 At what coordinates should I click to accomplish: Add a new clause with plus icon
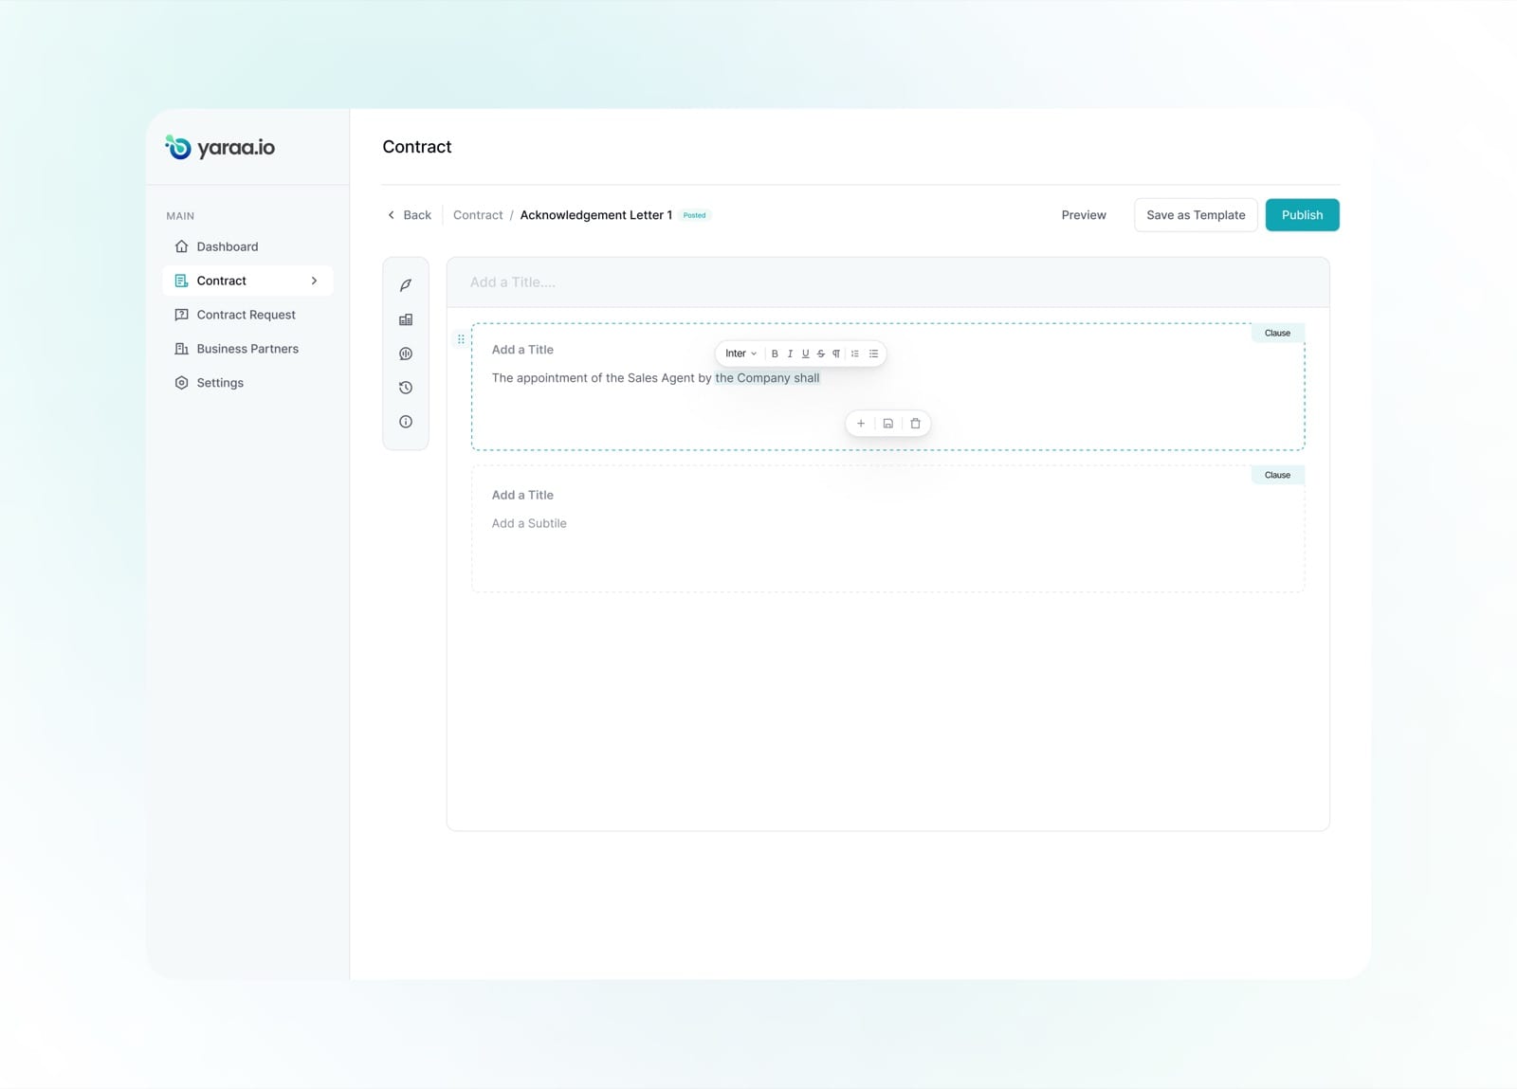click(x=861, y=424)
